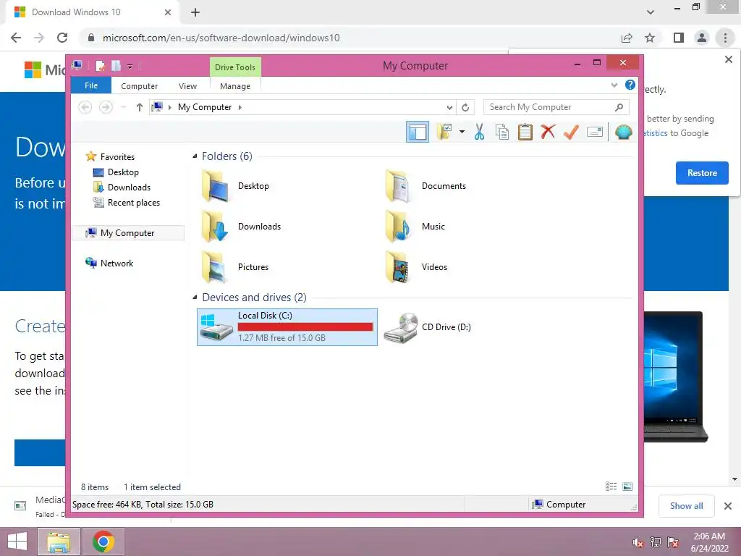Open Customize Quick Access Toolbar dropdown

(x=130, y=66)
